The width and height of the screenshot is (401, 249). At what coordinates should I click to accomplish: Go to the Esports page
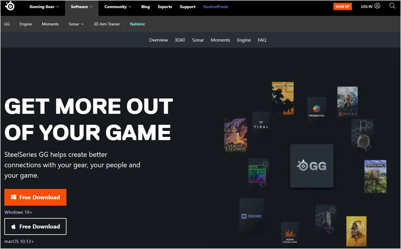pos(165,7)
